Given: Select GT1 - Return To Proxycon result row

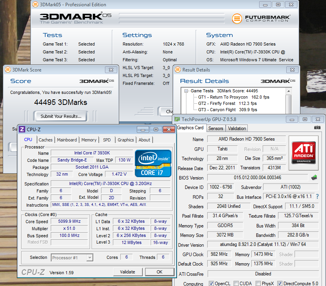Looking at the screenshot, I should coord(234,97).
